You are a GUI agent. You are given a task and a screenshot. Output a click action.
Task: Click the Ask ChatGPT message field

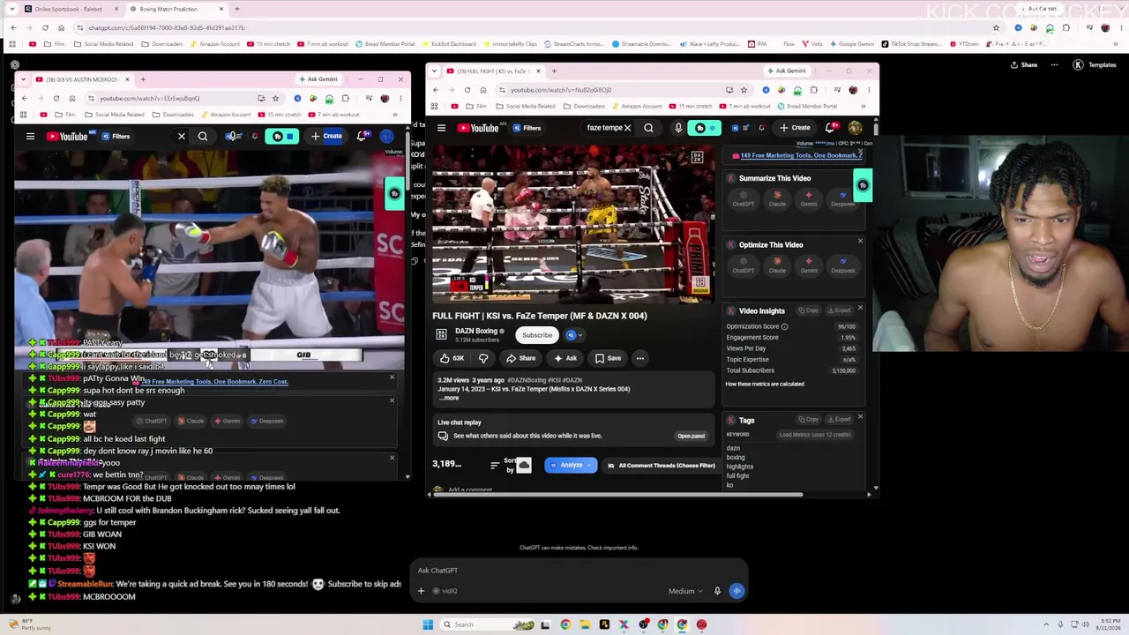pyautogui.click(x=578, y=571)
